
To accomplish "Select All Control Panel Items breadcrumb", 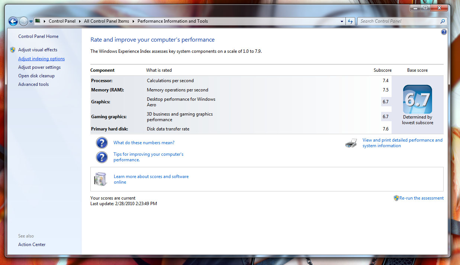I will 106,21.
